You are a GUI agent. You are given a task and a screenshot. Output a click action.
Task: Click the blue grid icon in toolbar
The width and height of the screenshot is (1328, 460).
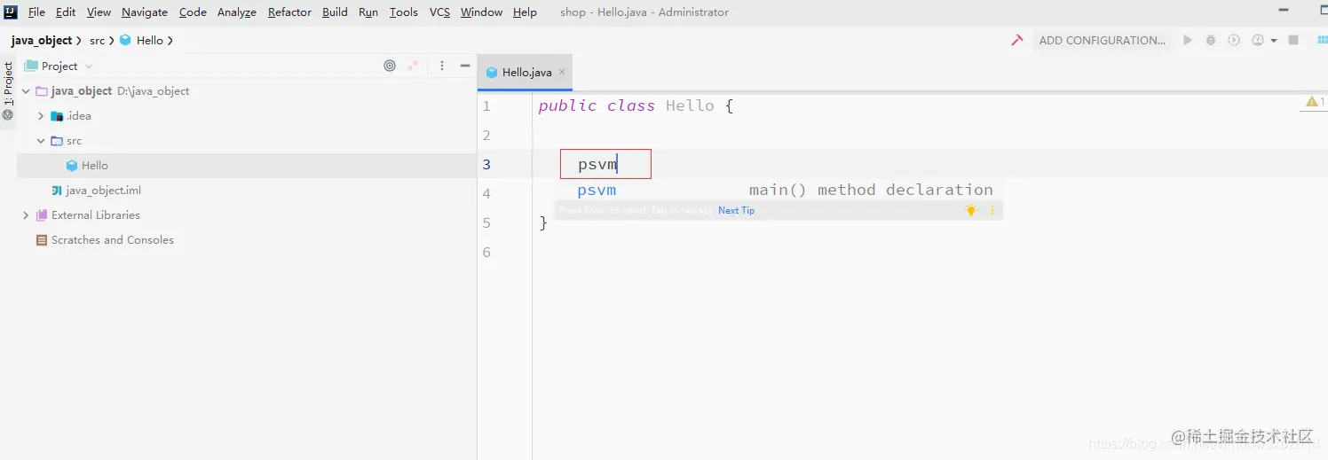click(x=1322, y=40)
